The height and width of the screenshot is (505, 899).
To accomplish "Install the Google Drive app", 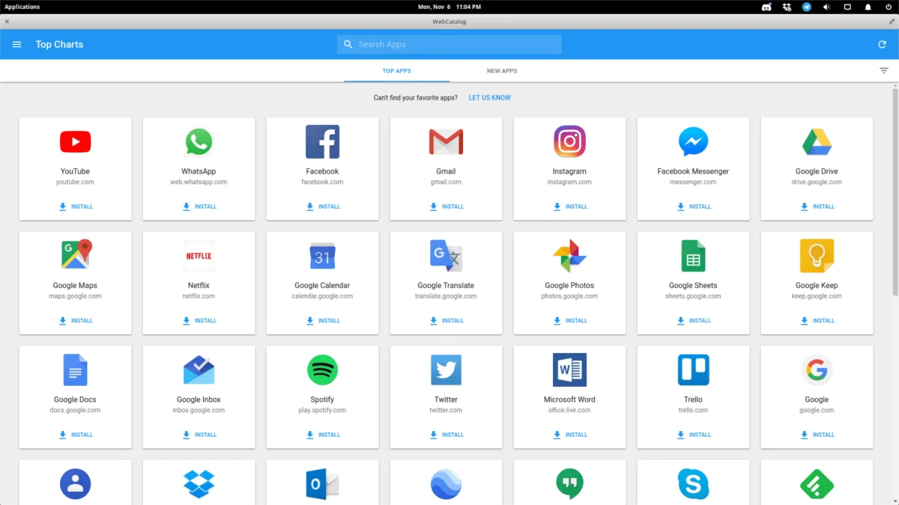I will tap(817, 206).
